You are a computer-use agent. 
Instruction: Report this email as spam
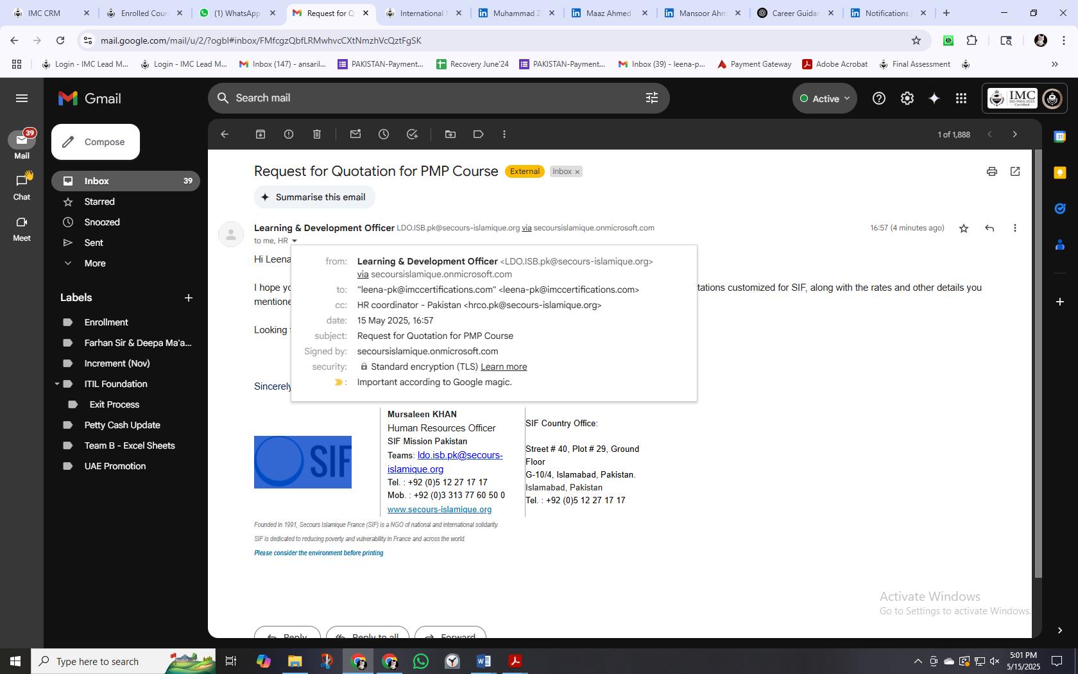pyautogui.click(x=289, y=134)
